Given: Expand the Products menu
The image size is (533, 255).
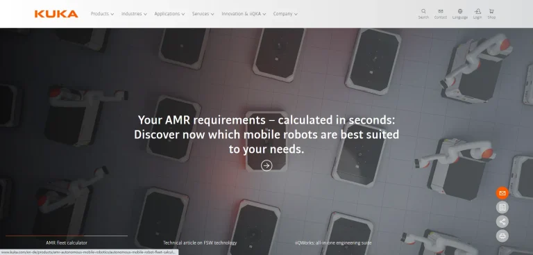Looking at the screenshot, I should (x=102, y=14).
